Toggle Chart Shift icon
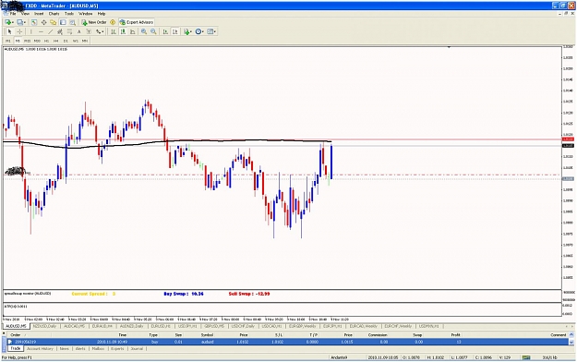Screen dimensions: 577x362 (x=175, y=31)
